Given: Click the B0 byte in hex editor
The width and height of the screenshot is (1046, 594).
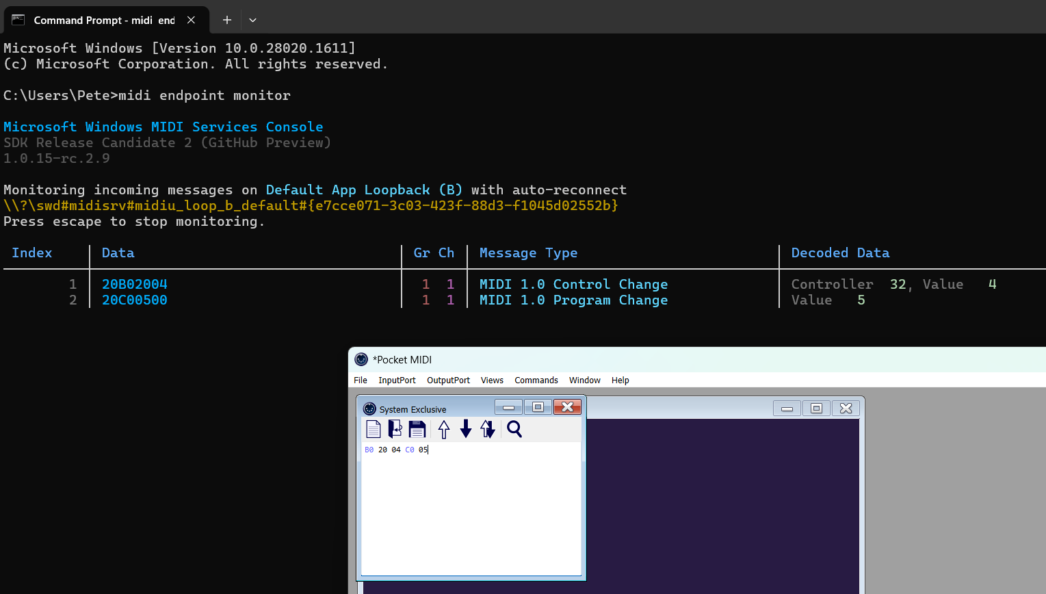Looking at the screenshot, I should click(369, 450).
